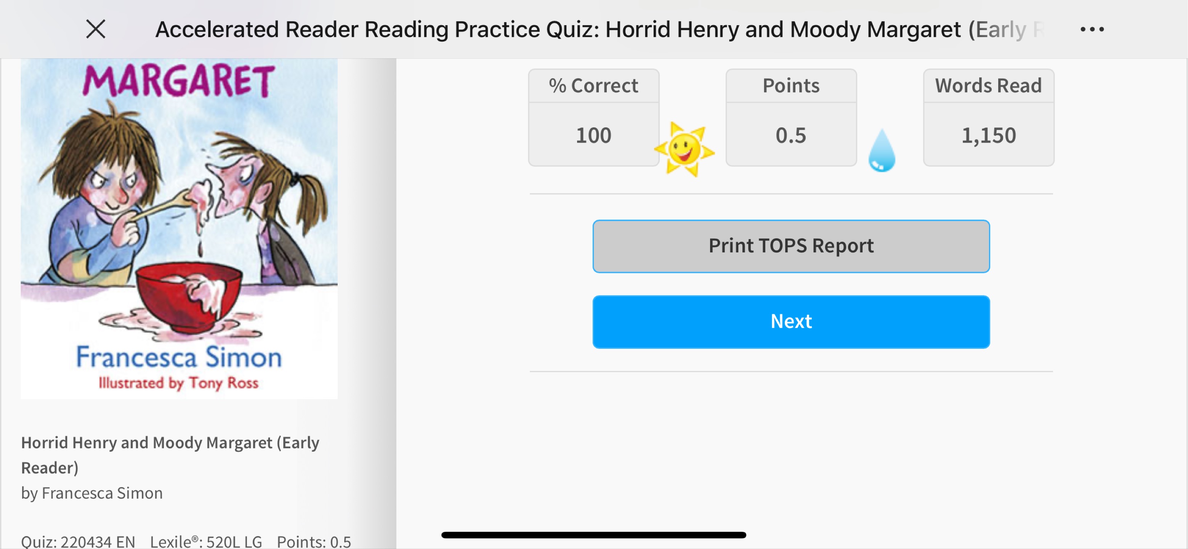Tap the page title in the header
This screenshot has width=1188, height=549.
[600, 29]
